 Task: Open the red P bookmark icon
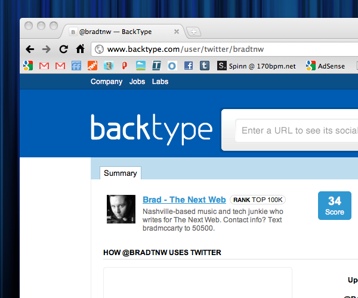[125, 66]
